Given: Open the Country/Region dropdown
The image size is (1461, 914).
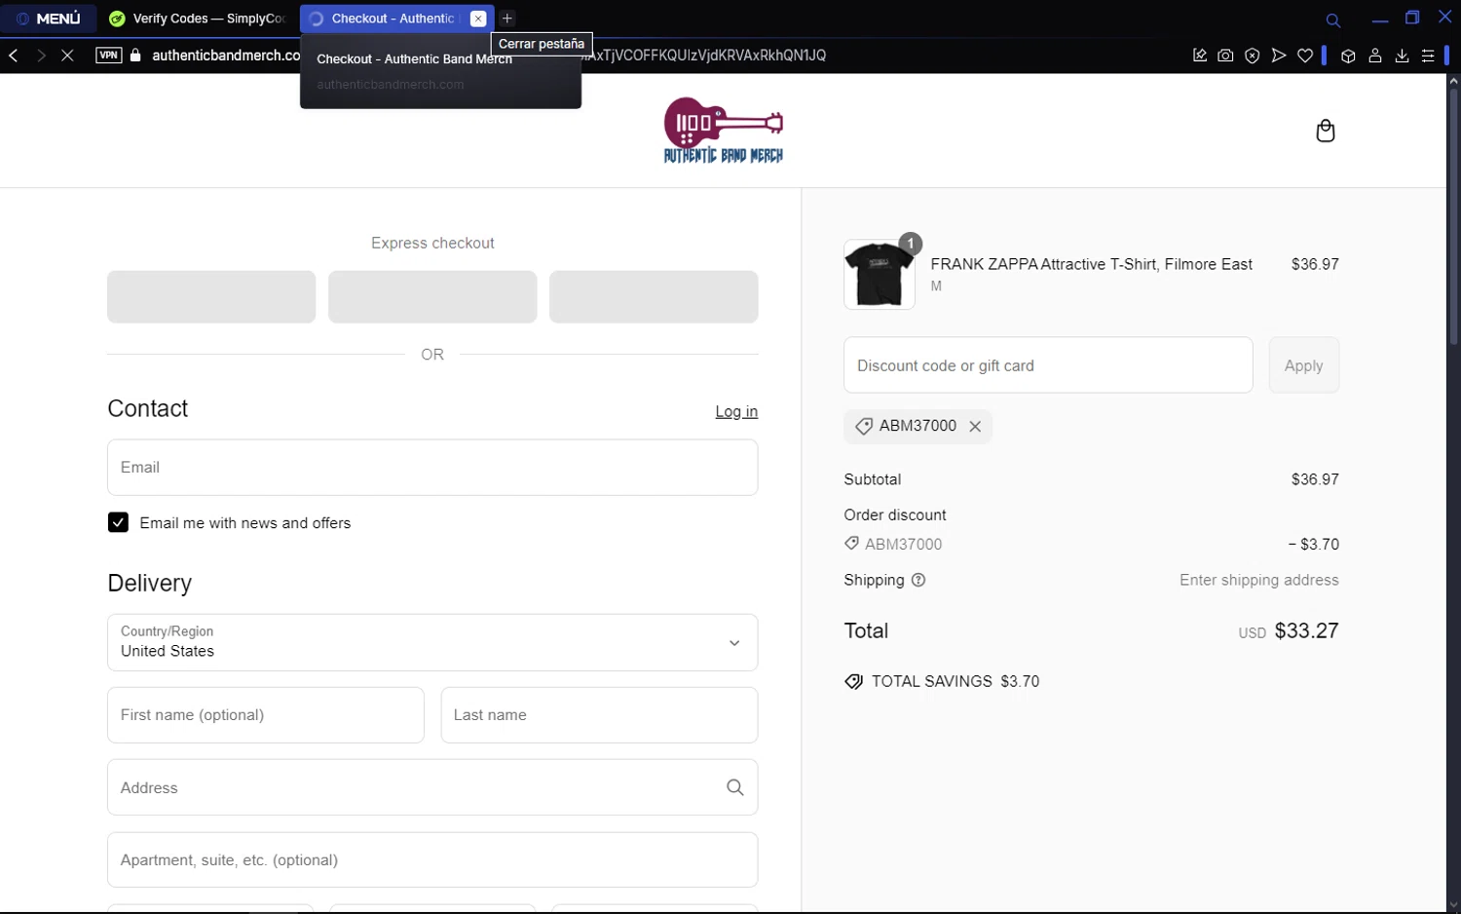Looking at the screenshot, I should (432, 642).
